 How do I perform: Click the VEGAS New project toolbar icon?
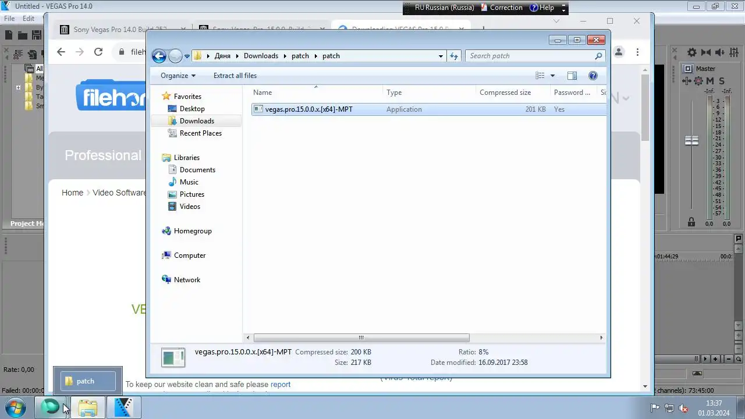9,35
